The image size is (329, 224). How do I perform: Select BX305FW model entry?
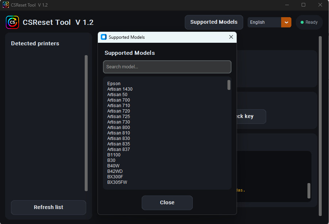click(117, 182)
